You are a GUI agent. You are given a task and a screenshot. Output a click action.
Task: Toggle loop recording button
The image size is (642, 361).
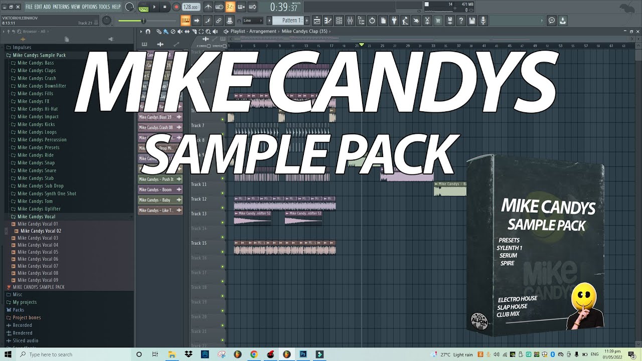[x=252, y=7]
